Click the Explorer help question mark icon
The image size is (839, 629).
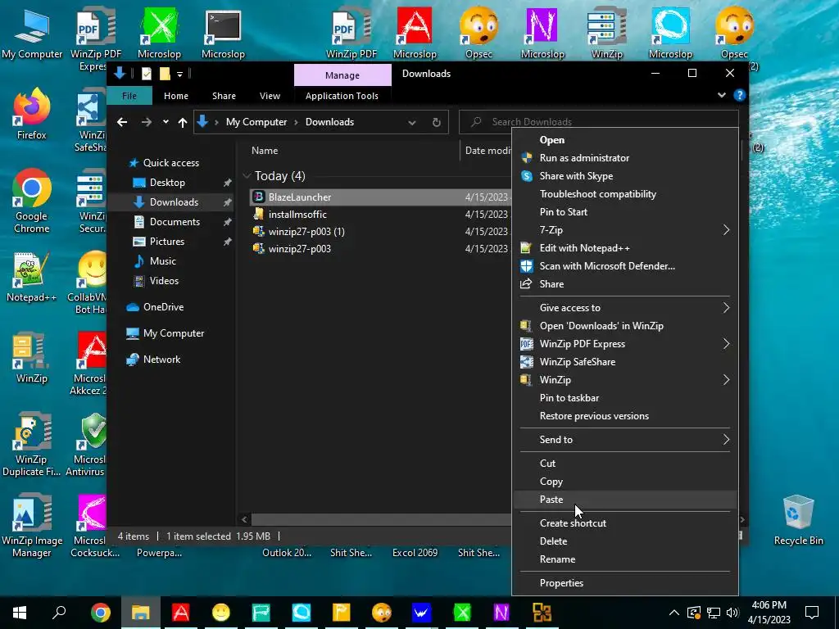(740, 95)
